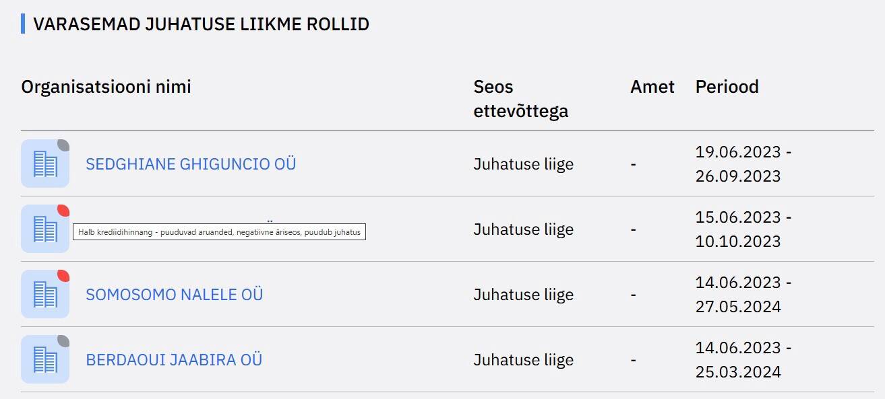Image resolution: width=885 pixels, height=399 pixels.
Task: Click the 'VARASEMAD JUHATUSE LIIKME ROLLID' heading
Action: pos(201,24)
